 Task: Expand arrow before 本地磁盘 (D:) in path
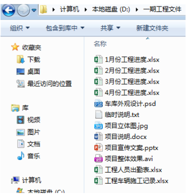[x=86, y=9]
